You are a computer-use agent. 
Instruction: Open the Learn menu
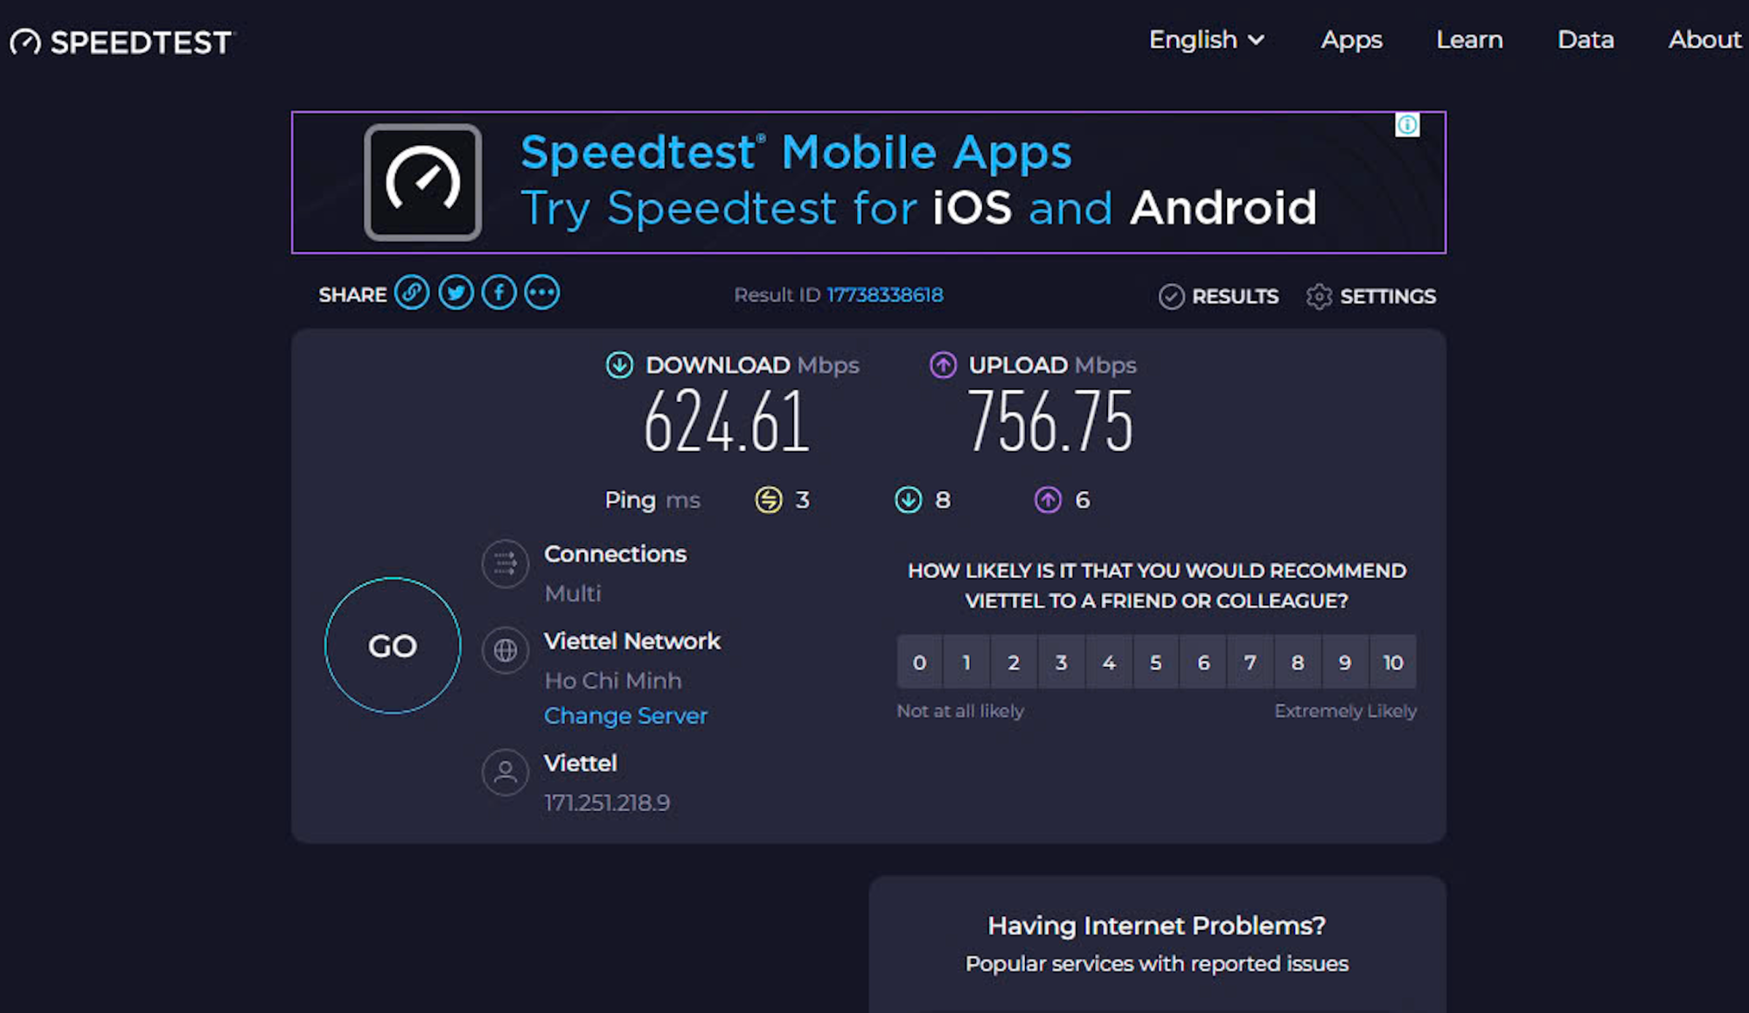click(1469, 40)
